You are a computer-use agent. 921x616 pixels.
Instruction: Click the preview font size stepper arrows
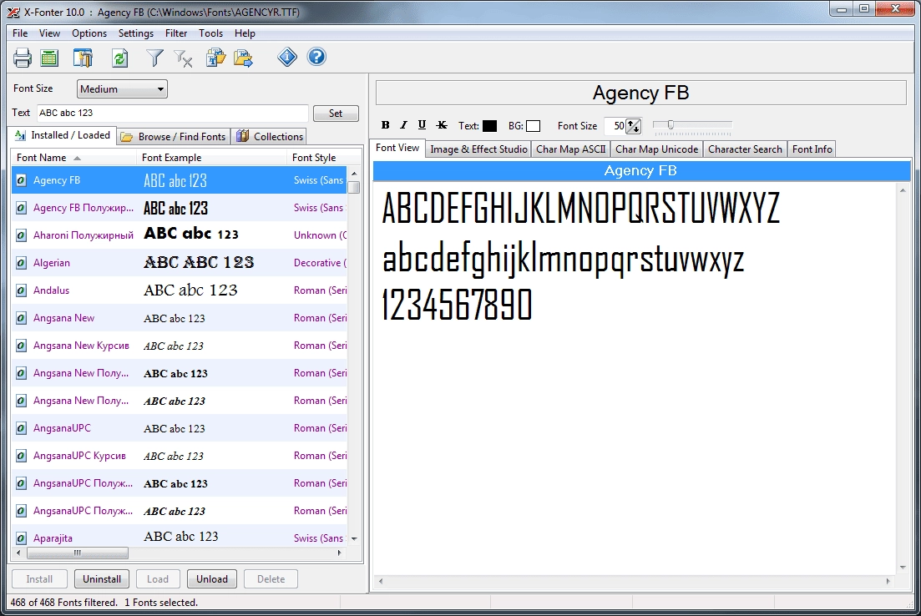click(633, 126)
